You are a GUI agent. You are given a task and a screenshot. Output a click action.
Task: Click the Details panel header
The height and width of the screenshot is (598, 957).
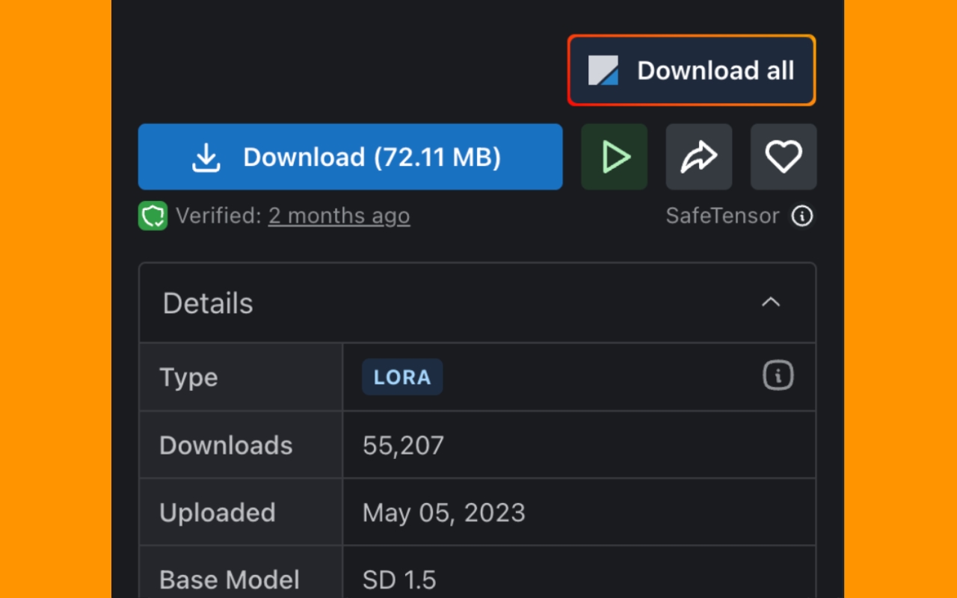(208, 303)
